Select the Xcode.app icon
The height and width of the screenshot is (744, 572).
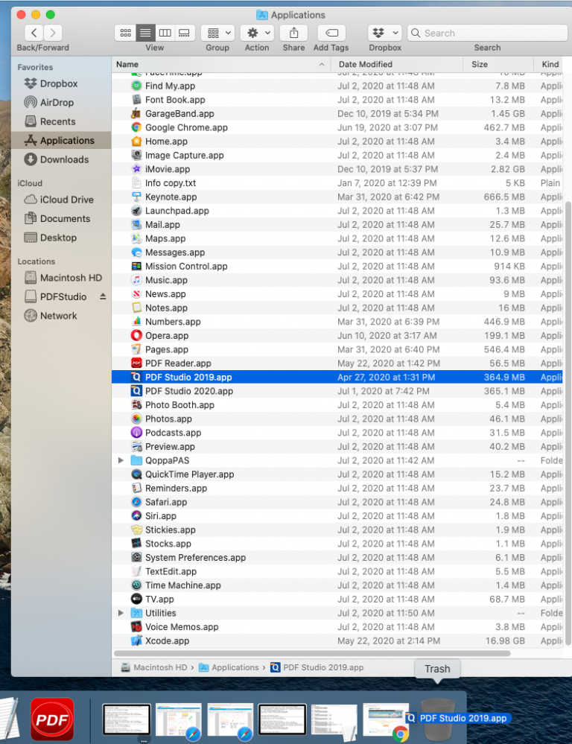[x=136, y=640]
